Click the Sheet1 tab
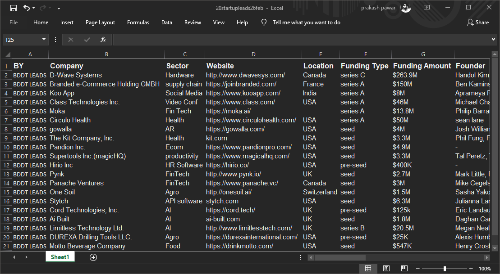This screenshot has height=274, width=500. (60, 257)
